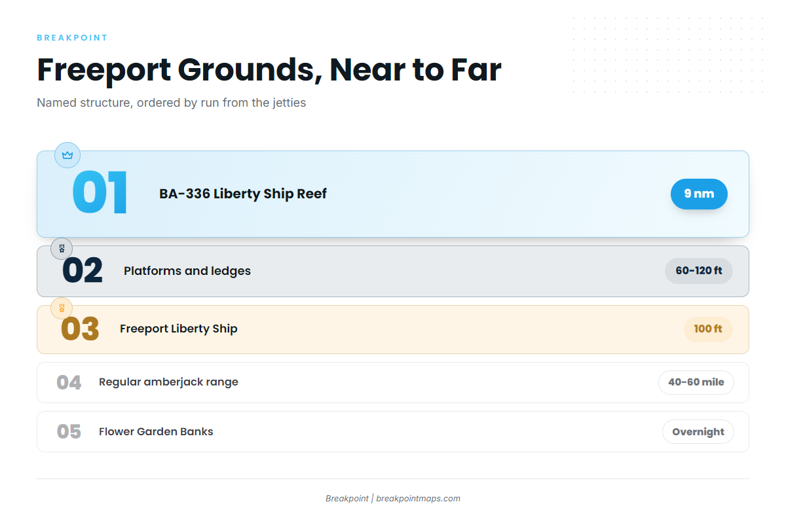Click the 05 rank number
The width and height of the screenshot is (786, 521).
(x=69, y=432)
